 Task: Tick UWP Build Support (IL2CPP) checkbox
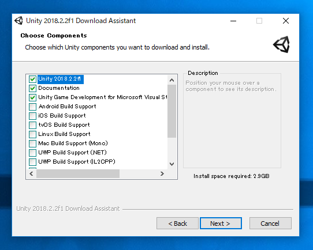pyautogui.click(x=32, y=162)
